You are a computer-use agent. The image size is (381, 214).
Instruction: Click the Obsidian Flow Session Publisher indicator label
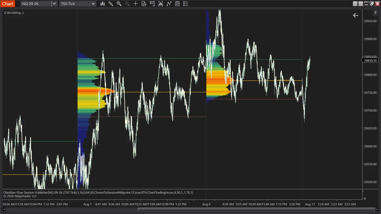pyautogui.click(x=98, y=192)
